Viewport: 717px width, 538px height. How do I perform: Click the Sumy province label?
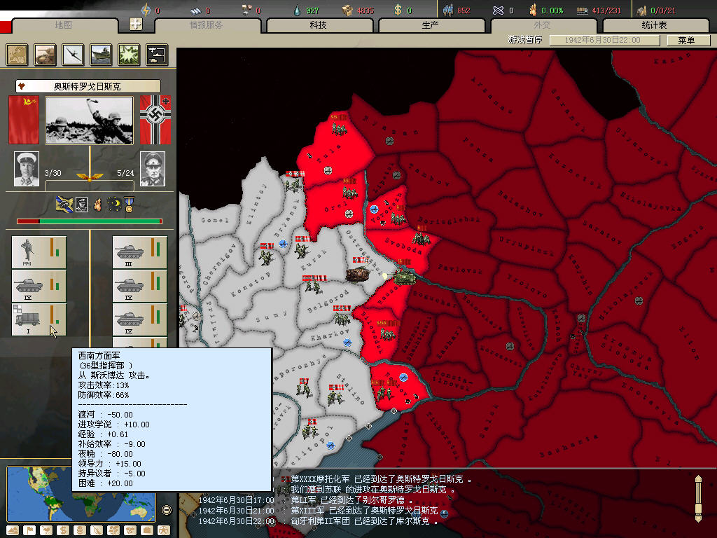272,316
